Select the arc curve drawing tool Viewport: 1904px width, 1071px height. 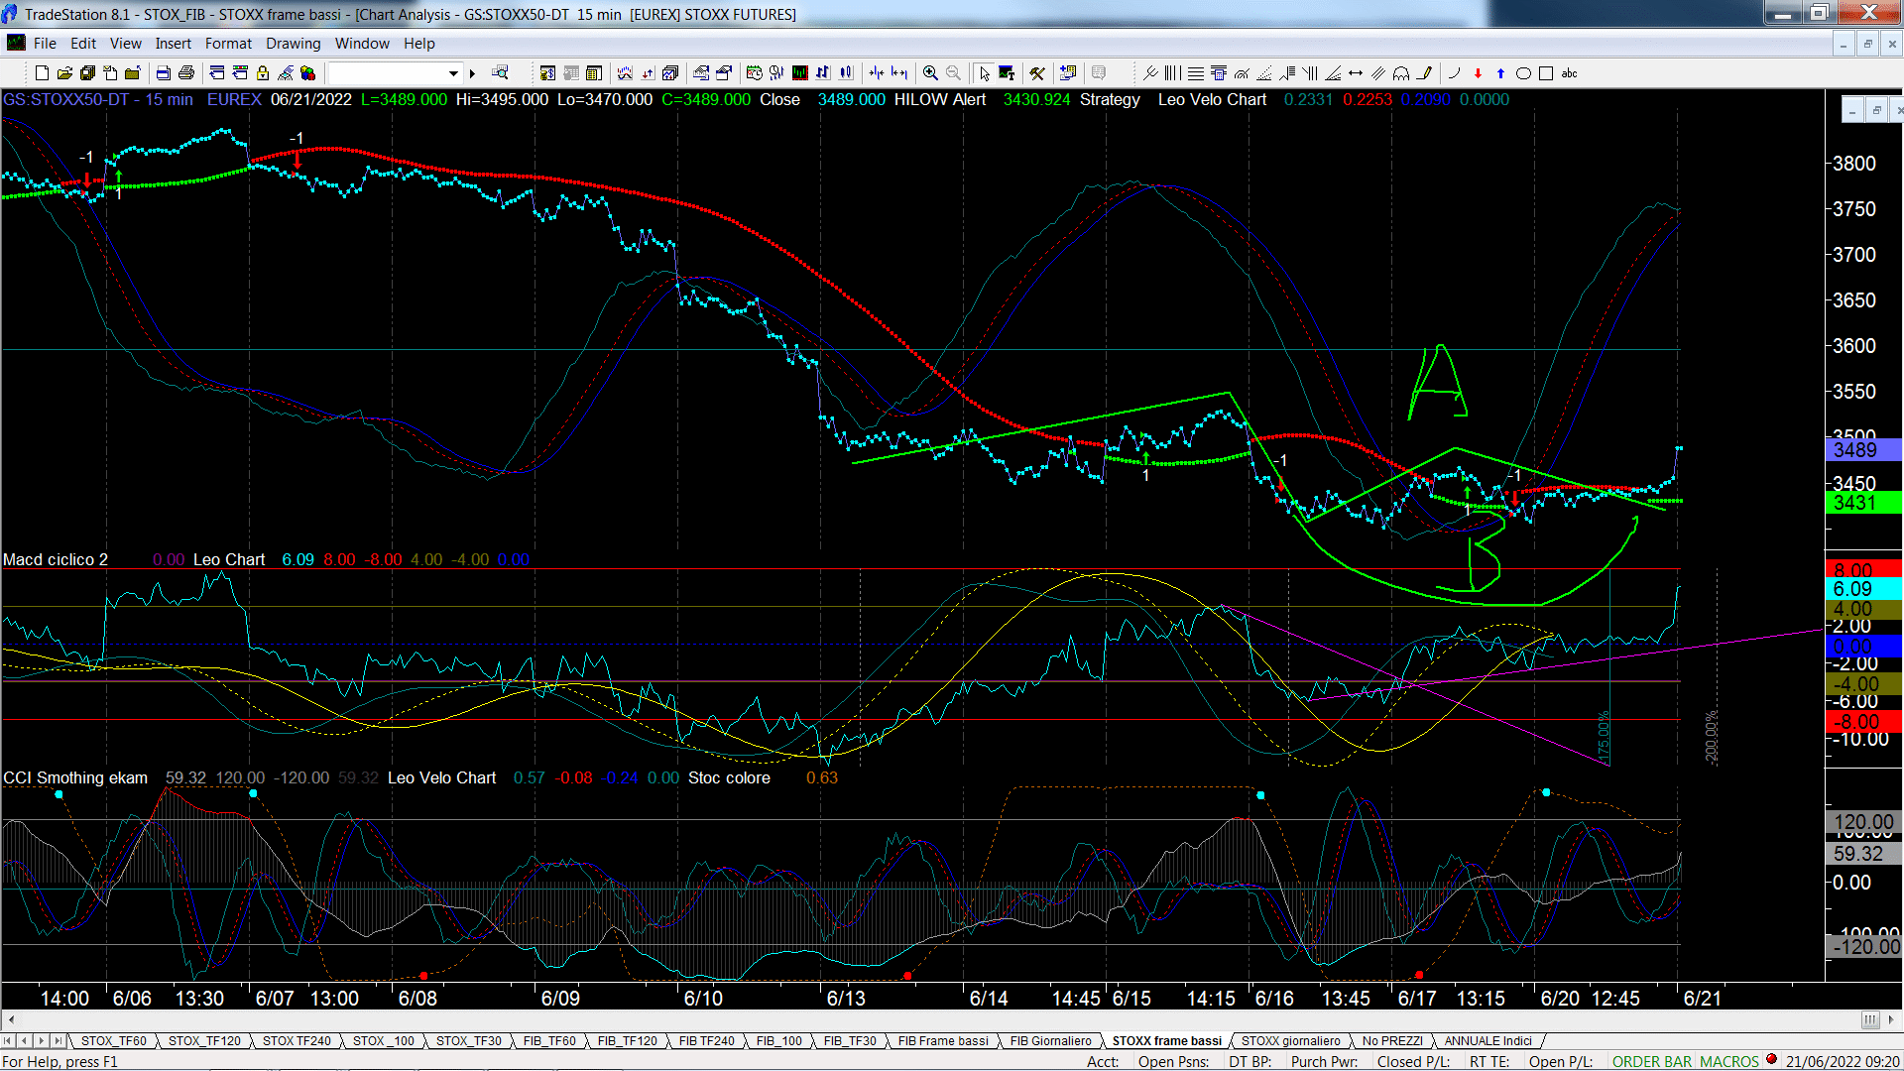pos(1455,73)
